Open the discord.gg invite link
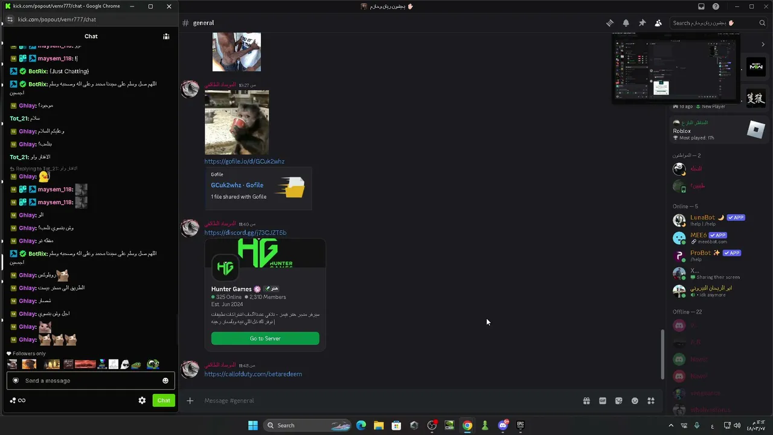The height and width of the screenshot is (435, 773). 245,233
